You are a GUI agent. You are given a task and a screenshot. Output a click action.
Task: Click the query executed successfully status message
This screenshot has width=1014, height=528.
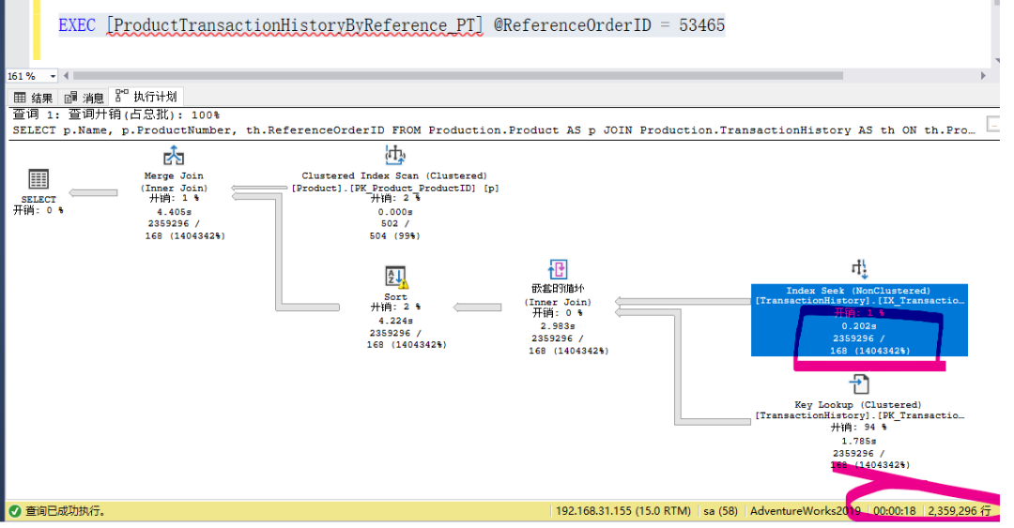point(66,511)
